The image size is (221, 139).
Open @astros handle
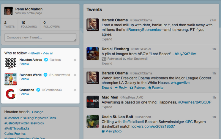(x=55, y=60)
